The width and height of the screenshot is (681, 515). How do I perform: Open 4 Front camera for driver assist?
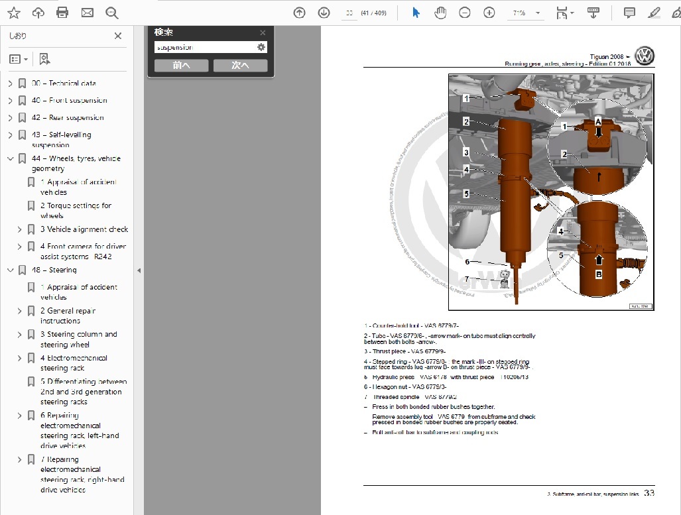click(x=84, y=251)
